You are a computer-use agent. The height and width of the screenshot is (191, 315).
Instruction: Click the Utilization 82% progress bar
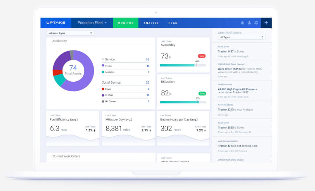point(183,102)
